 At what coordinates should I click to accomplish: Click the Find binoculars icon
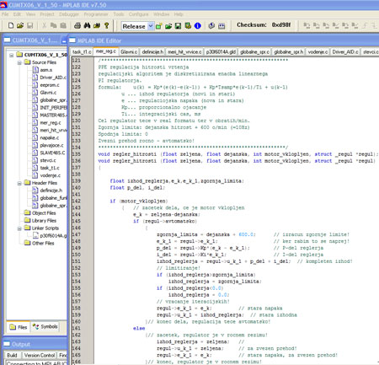87,25
